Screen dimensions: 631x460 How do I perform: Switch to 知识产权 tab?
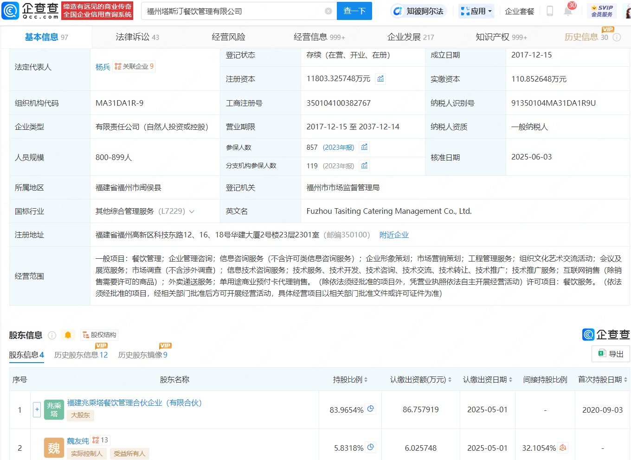click(x=501, y=37)
